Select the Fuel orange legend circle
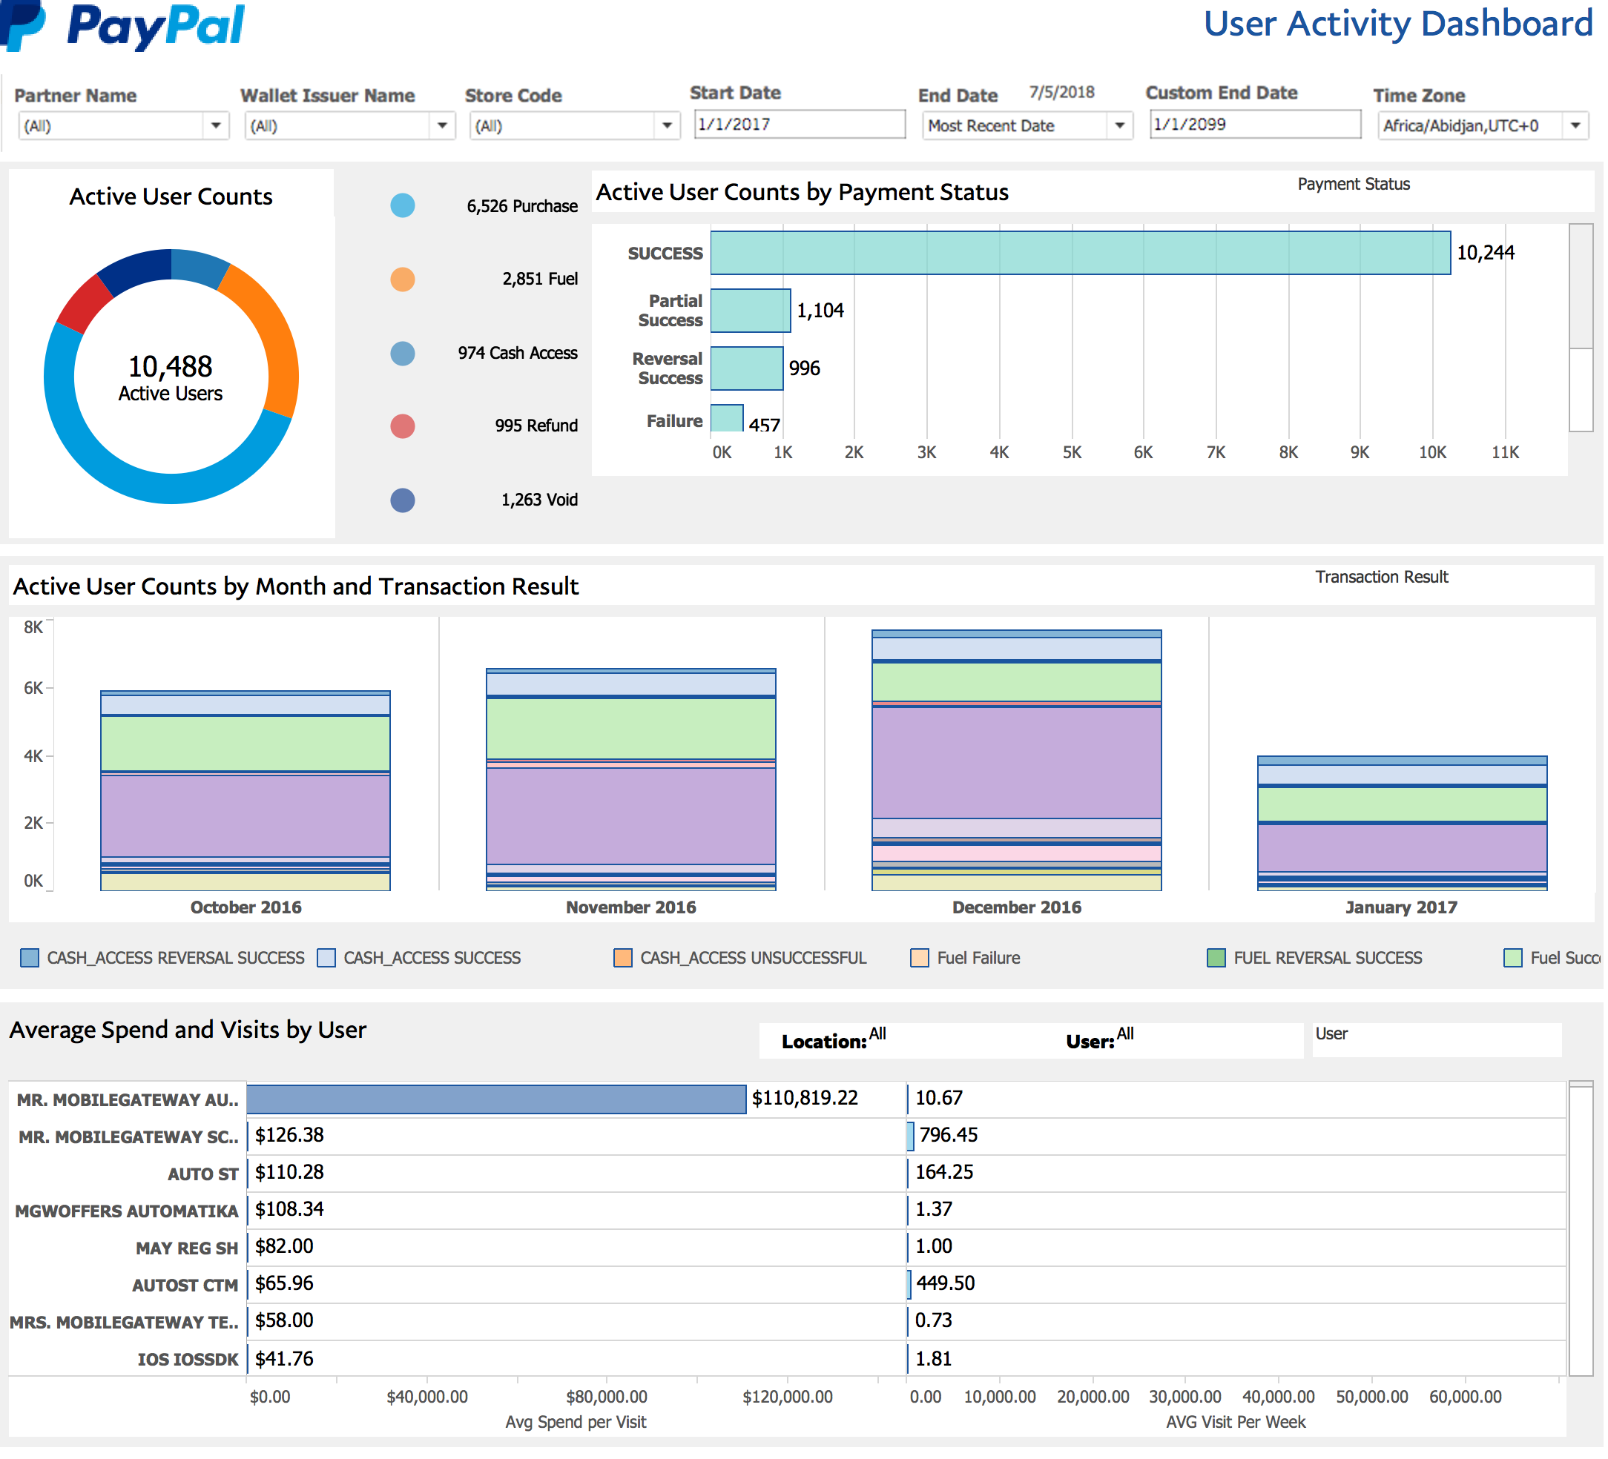 pos(403,279)
